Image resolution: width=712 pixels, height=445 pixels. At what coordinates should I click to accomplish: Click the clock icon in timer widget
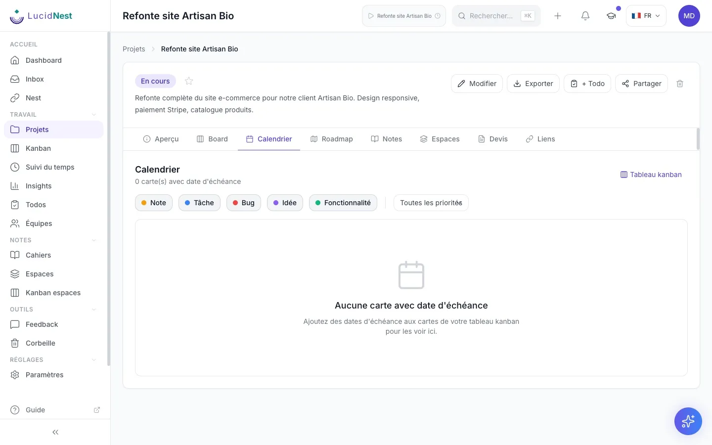[x=438, y=16]
